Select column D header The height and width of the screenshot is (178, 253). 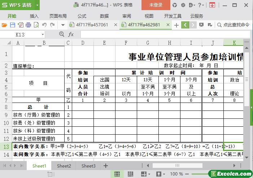83,43
